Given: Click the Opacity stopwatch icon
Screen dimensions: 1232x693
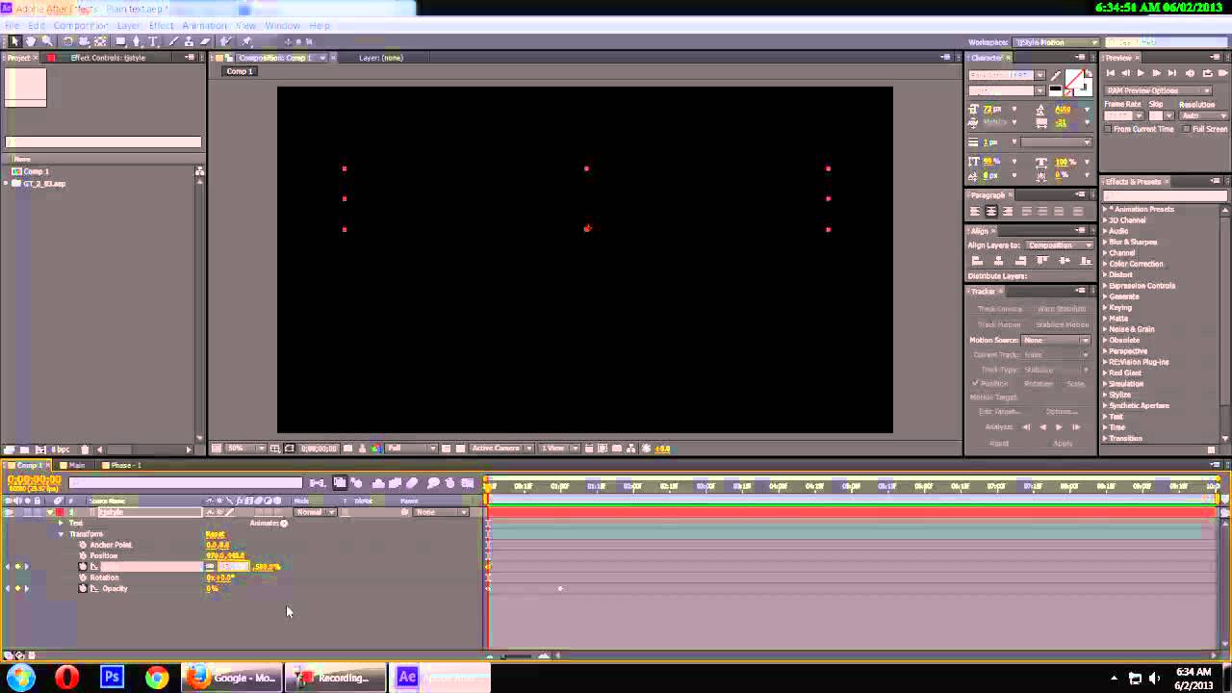Looking at the screenshot, I should click(x=83, y=588).
